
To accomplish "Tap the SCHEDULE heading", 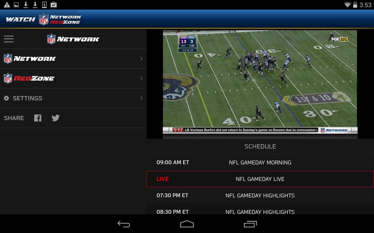I will coord(260,146).
